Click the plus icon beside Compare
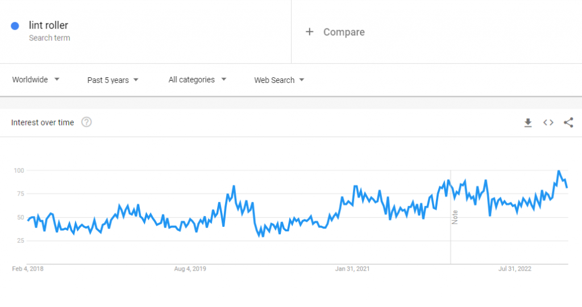Image resolution: width=582 pixels, height=307 pixels. (309, 32)
